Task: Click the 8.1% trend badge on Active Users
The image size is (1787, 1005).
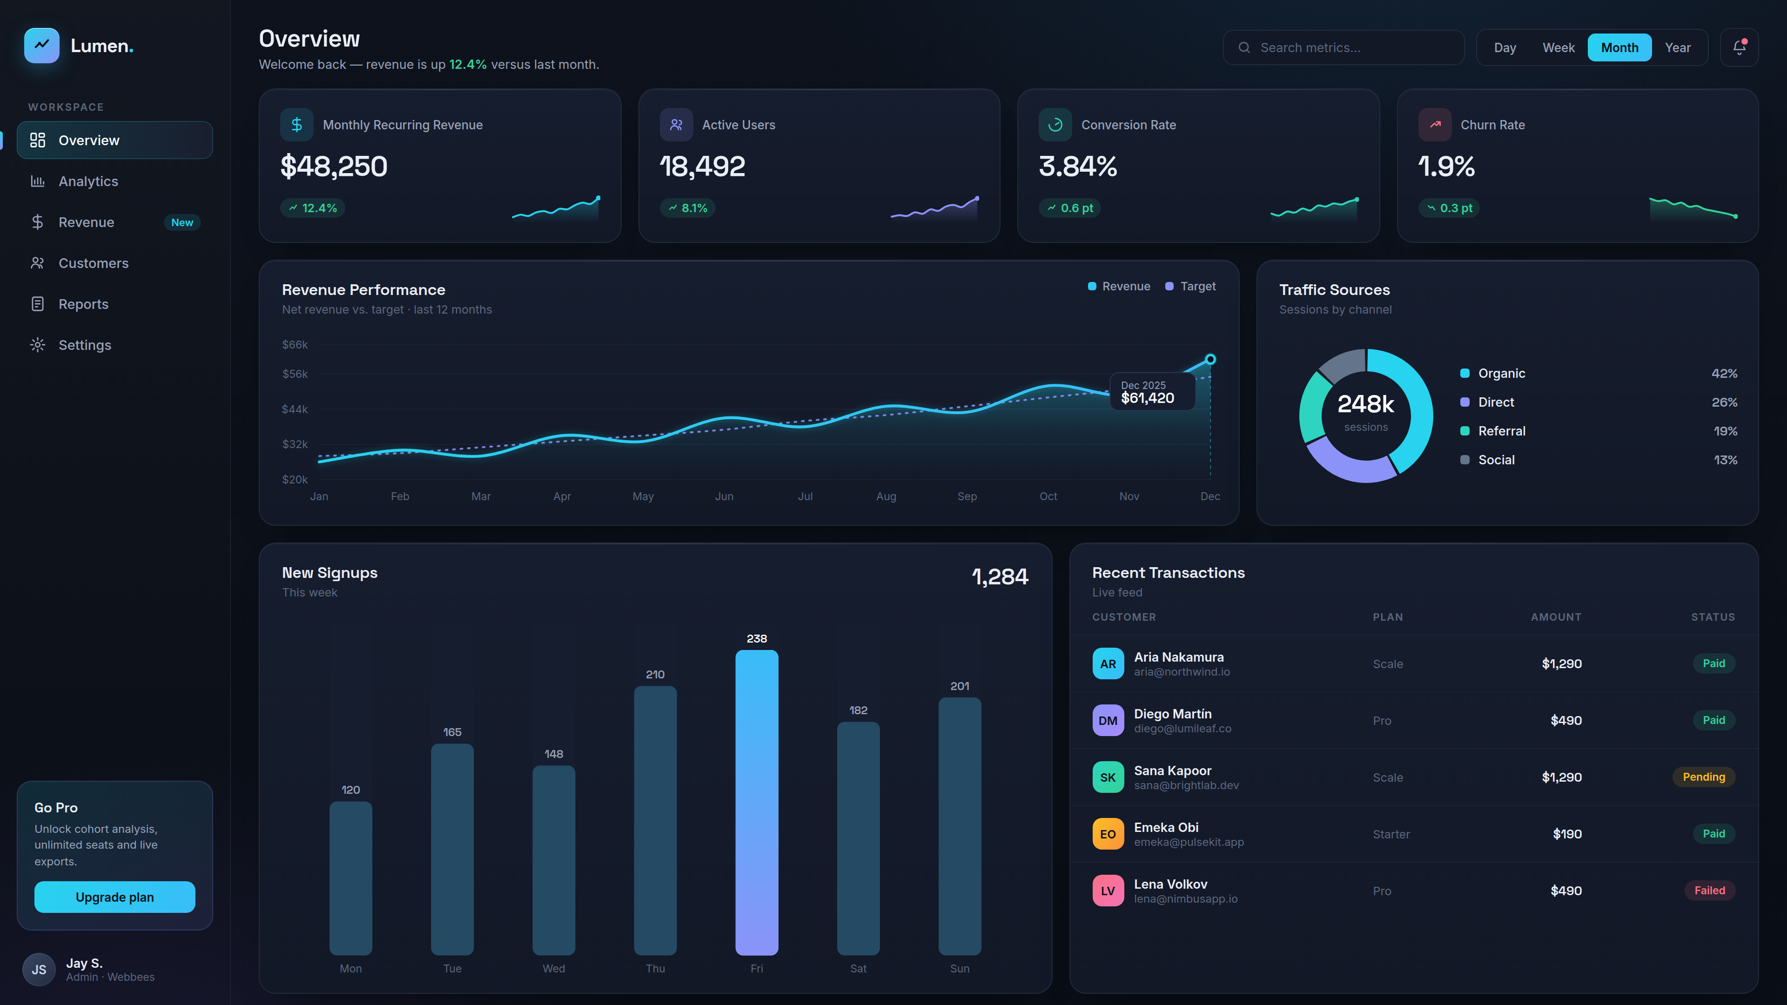Action: (687, 208)
